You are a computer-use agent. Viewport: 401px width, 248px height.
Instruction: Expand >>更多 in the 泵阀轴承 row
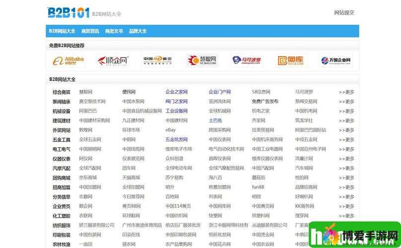346,102
